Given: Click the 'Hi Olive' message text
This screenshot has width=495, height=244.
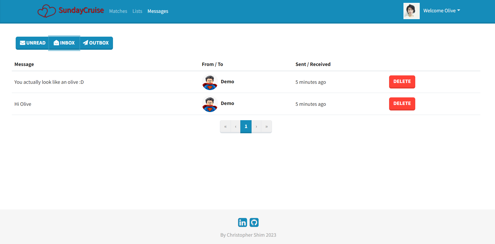Looking at the screenshot, I should point(23,104).
